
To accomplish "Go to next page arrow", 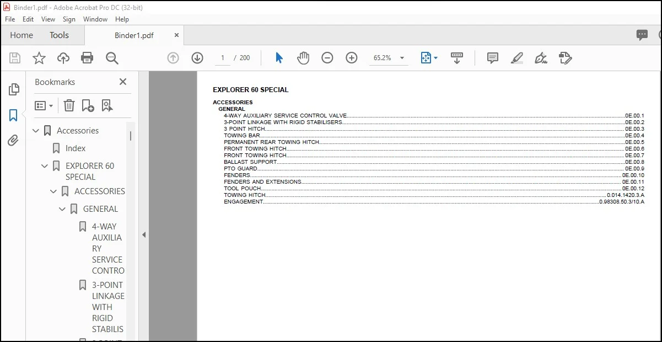I will [197, 58].
